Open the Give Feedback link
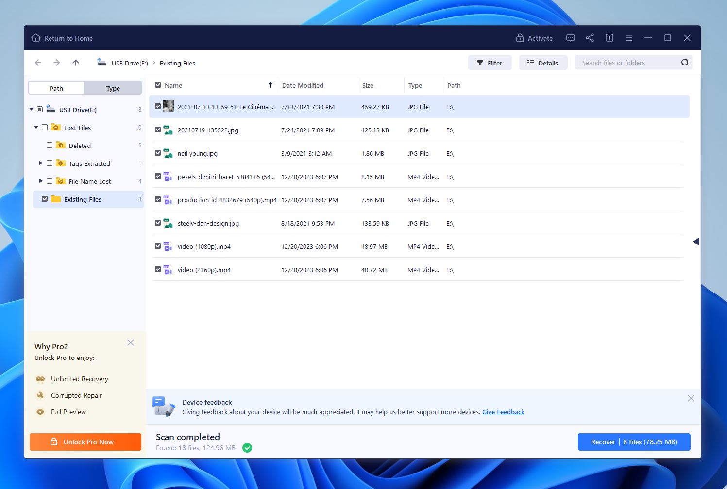The height and width of the screenshot is (489, 727). coord(503,412)
